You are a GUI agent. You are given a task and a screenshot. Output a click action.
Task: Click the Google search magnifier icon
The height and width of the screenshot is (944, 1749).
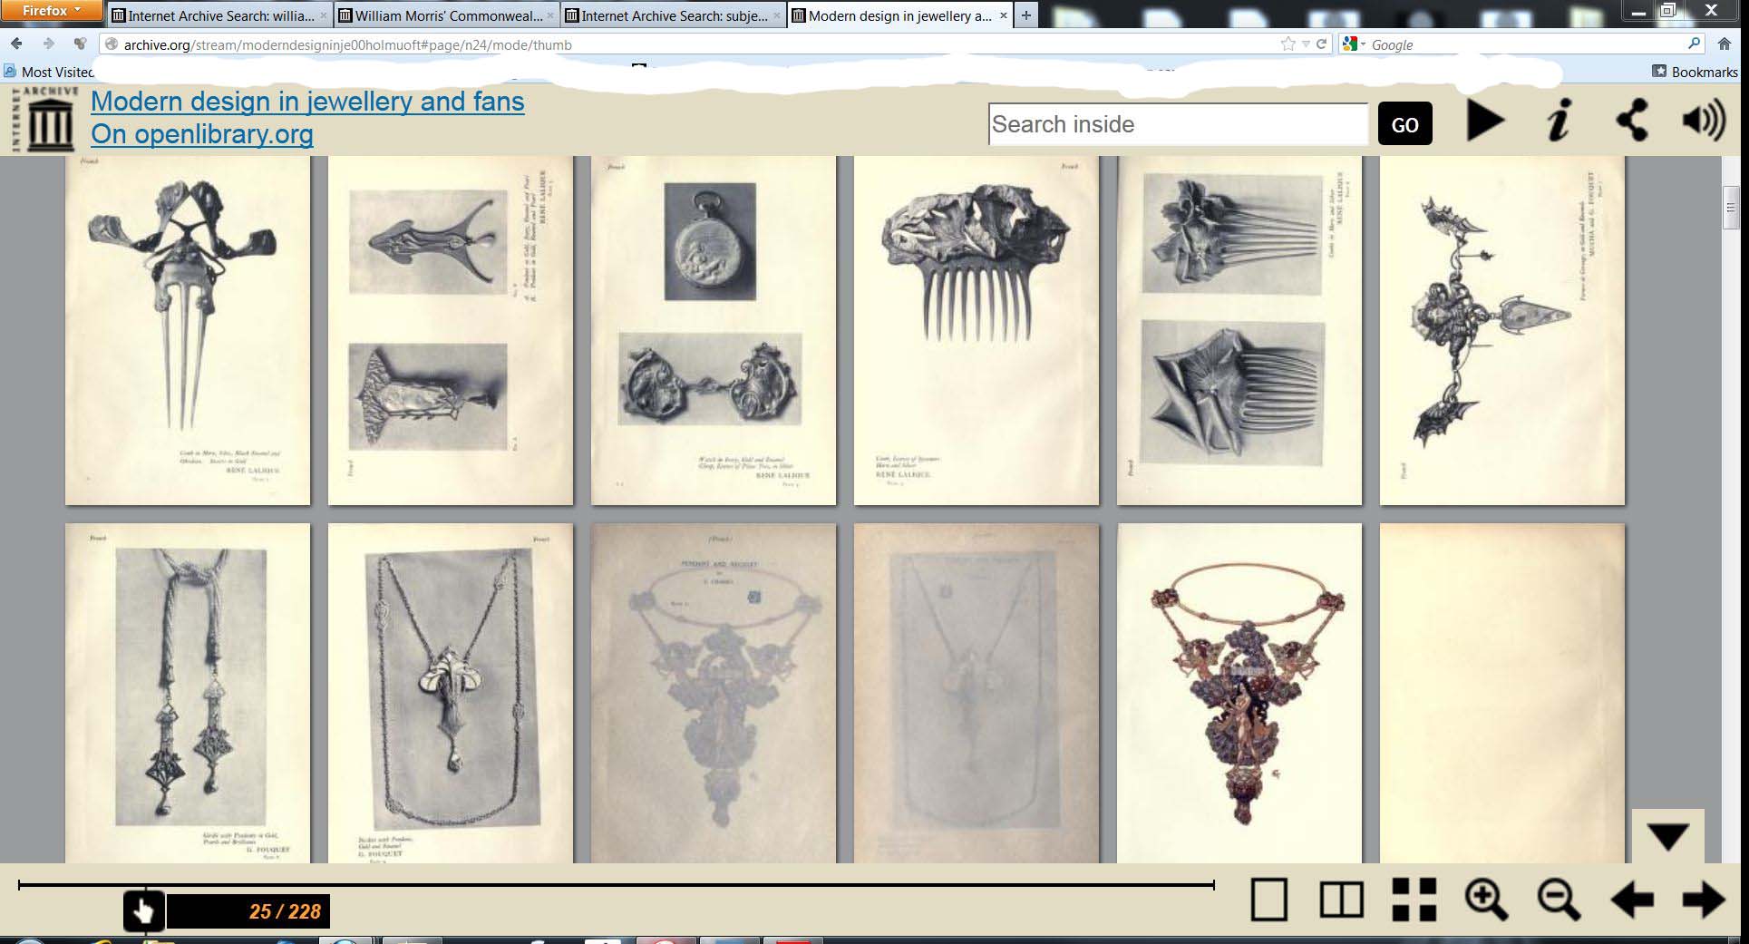[1694, 44]
